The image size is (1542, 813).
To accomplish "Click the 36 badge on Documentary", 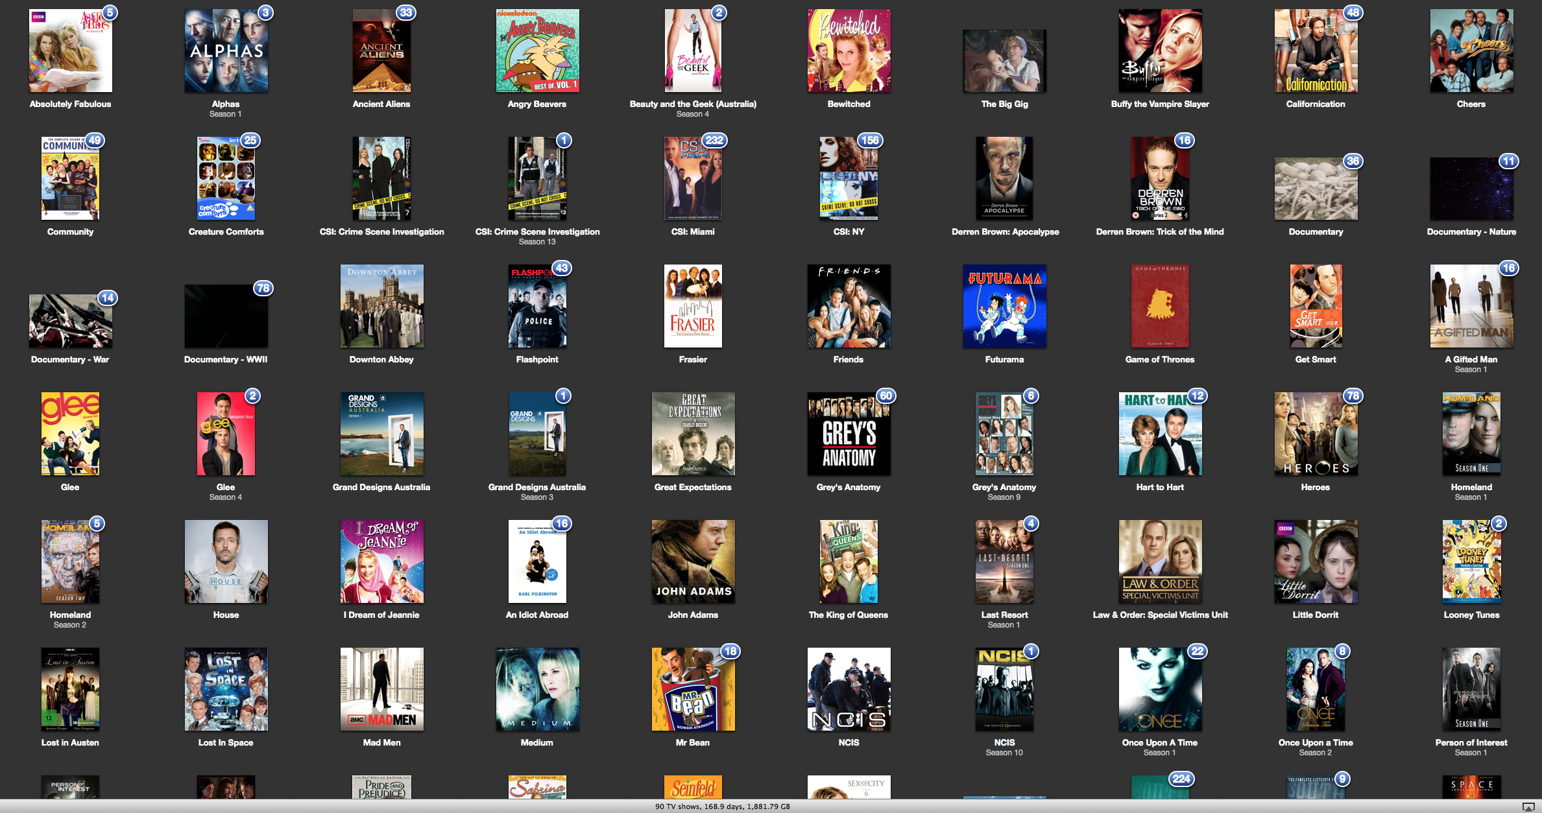I will 1353,161.
